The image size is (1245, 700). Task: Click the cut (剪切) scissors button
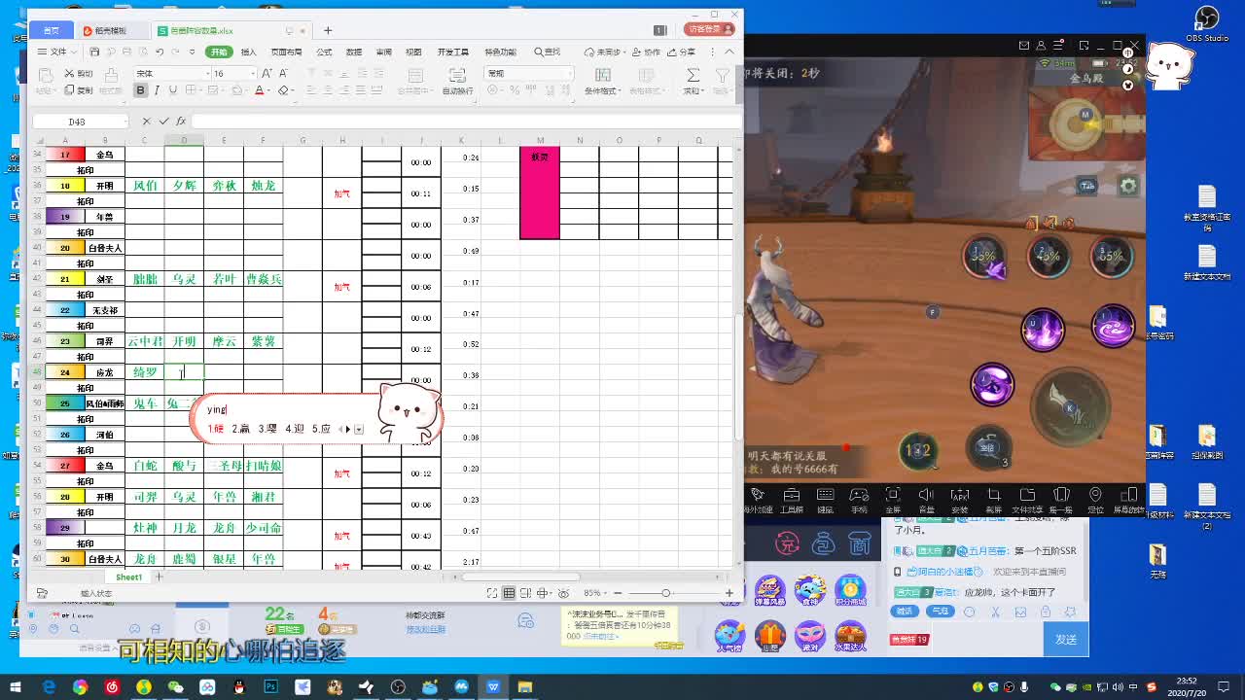(x=78, y=73)
